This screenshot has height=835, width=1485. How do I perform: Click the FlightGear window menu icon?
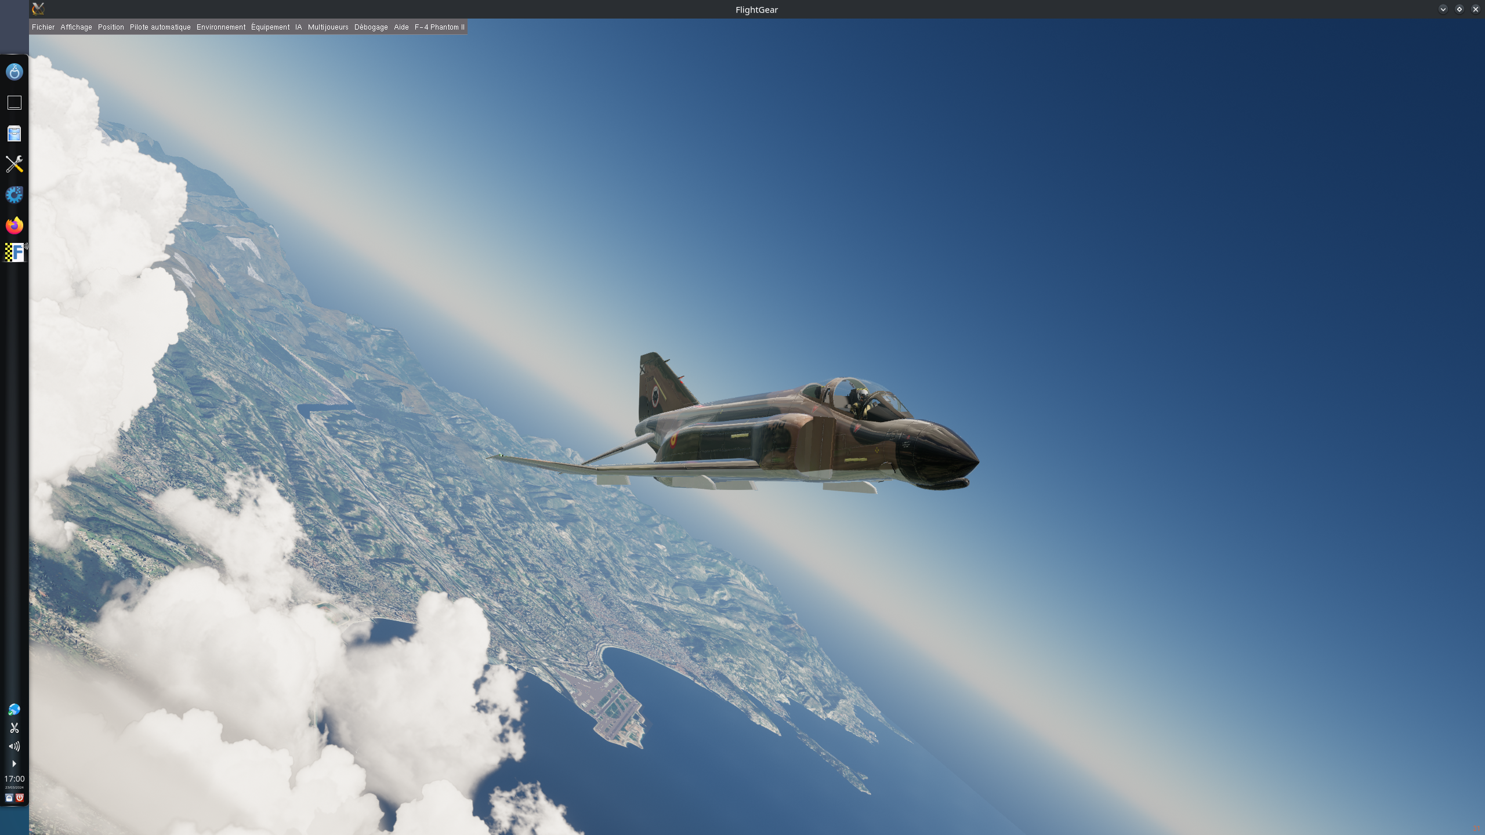point(38,9)
